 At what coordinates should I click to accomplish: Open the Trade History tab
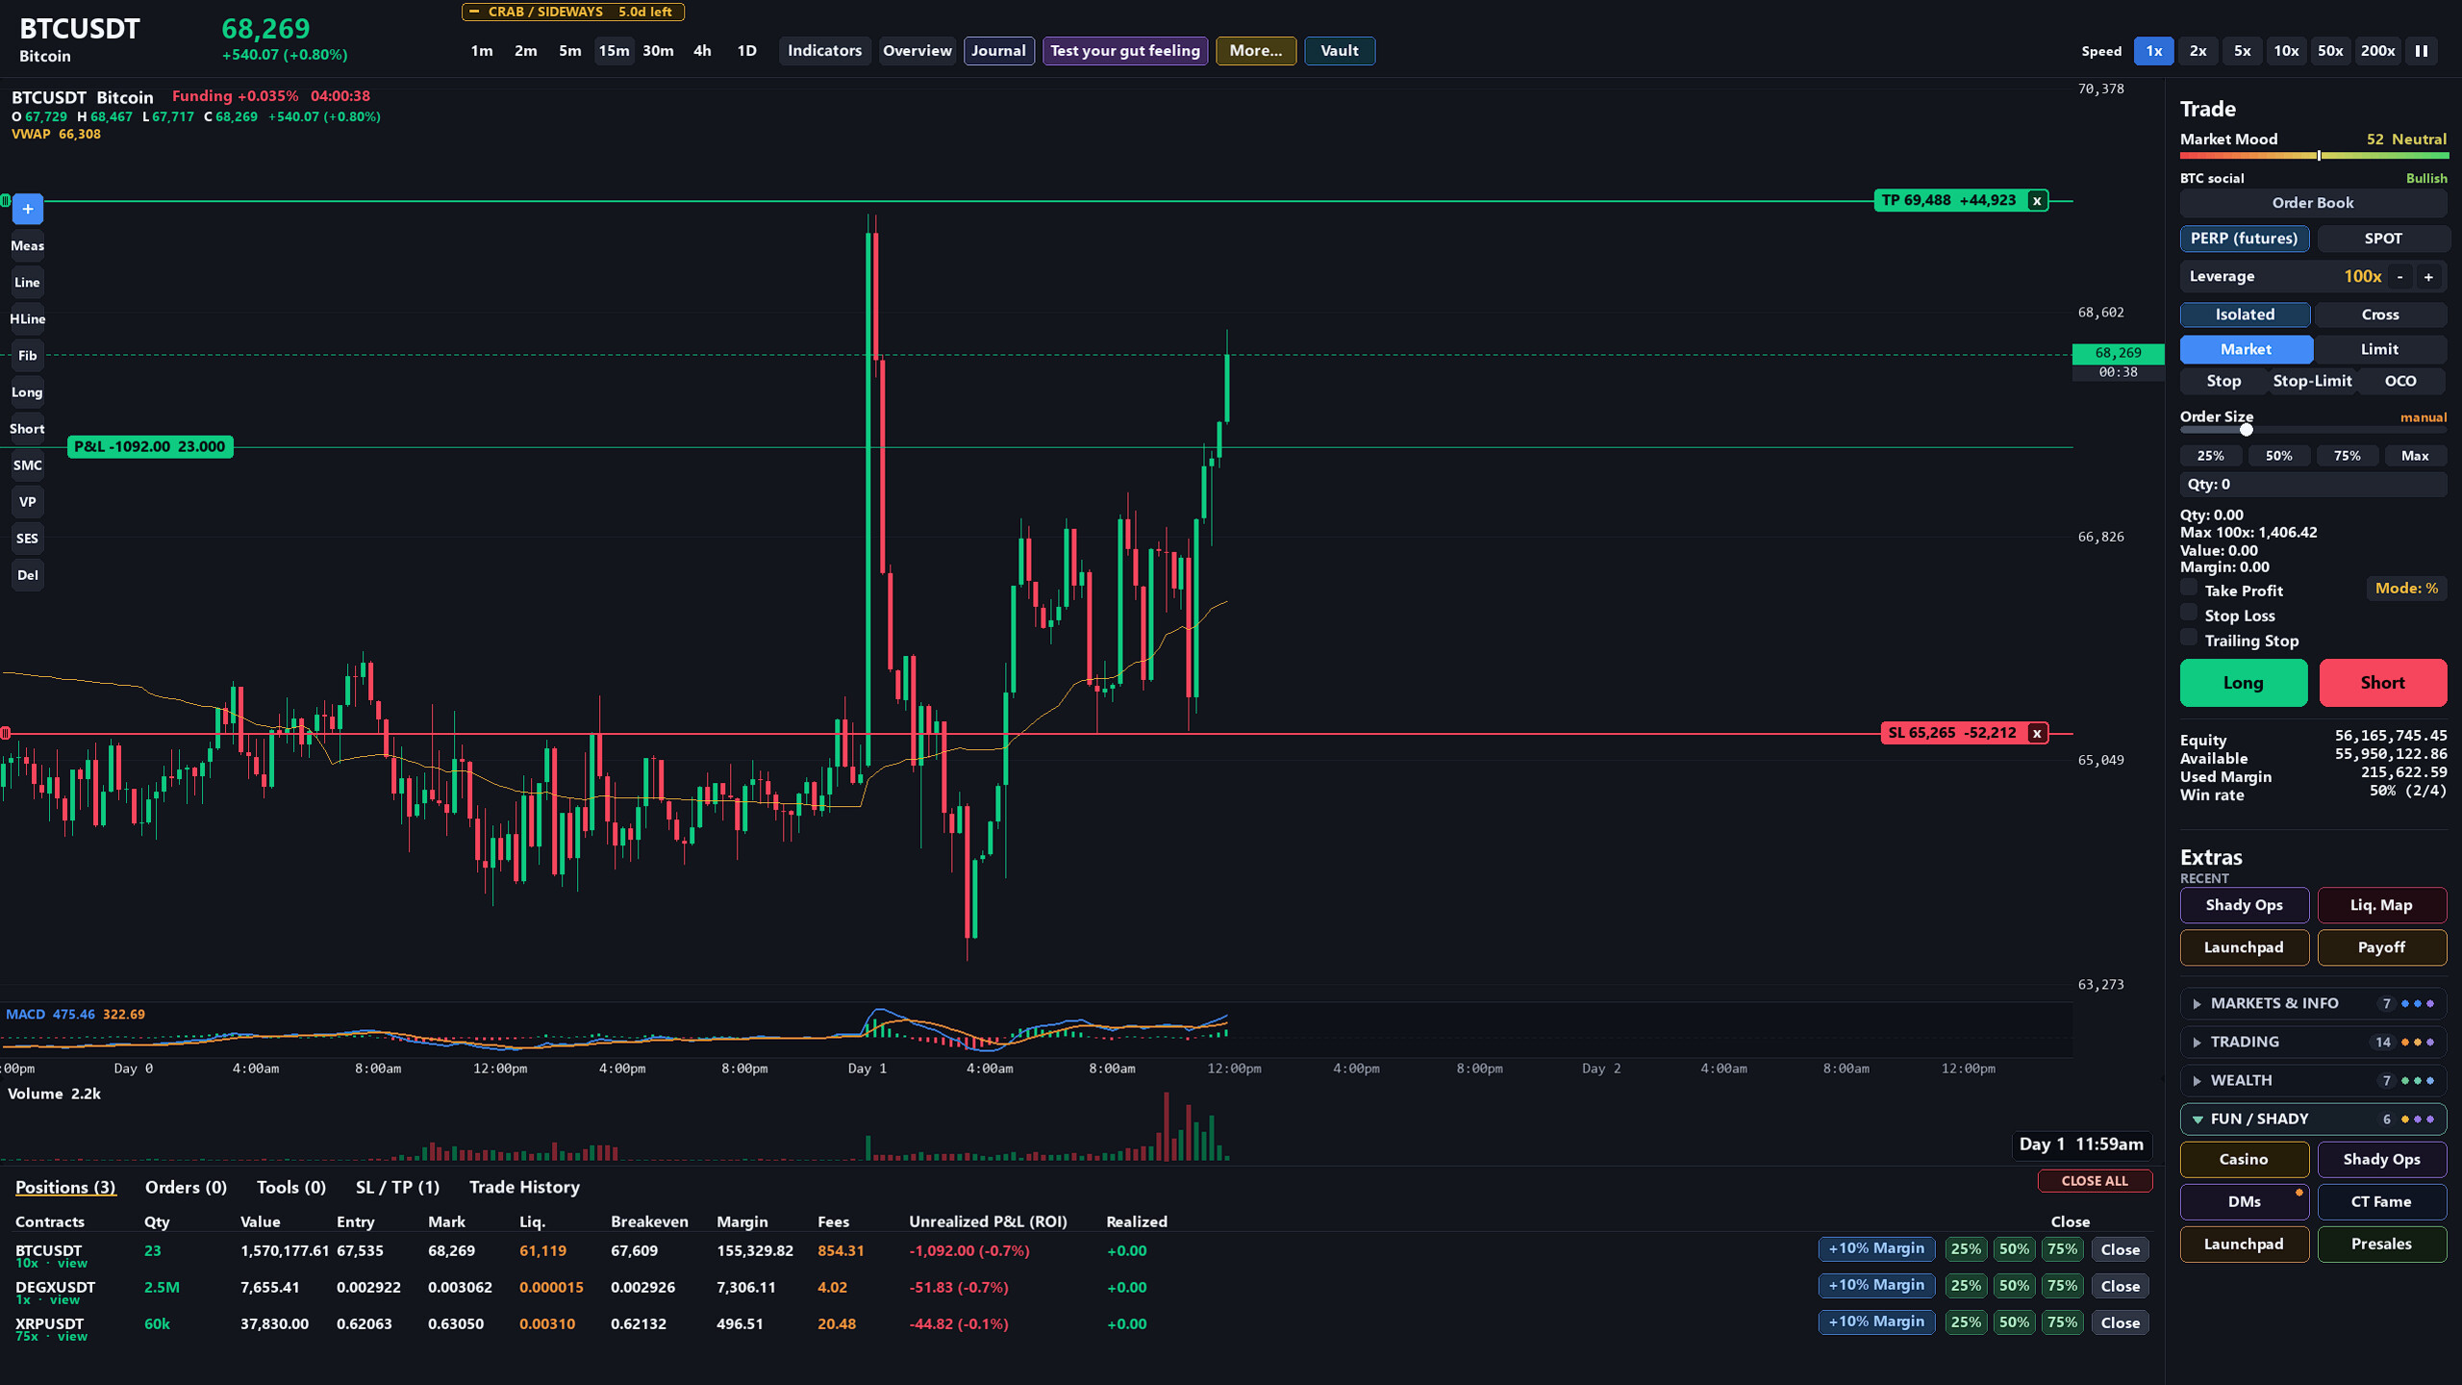(x=524, y=1187)
